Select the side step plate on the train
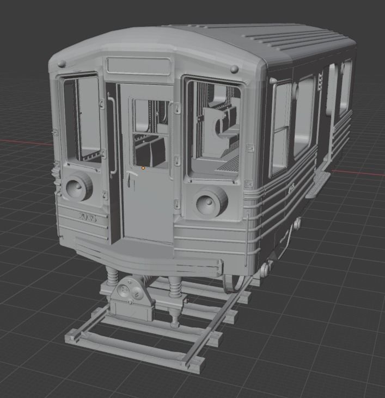The height and width of the screenshot is (398, 385). (x=318, y=184)
